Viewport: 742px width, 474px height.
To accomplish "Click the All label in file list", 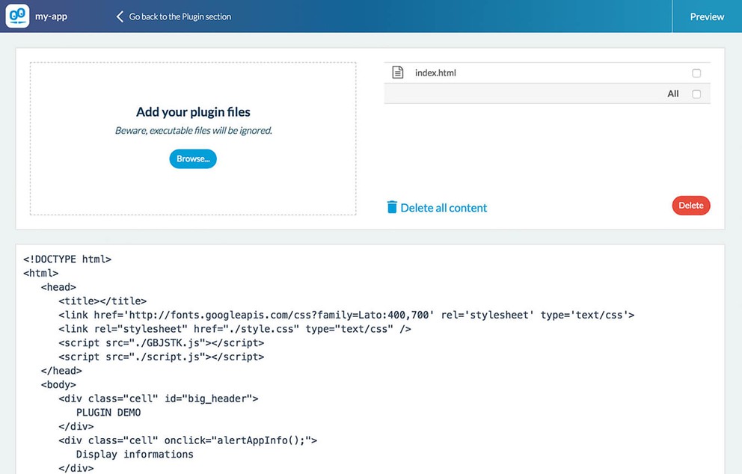I will coord(673,93).
